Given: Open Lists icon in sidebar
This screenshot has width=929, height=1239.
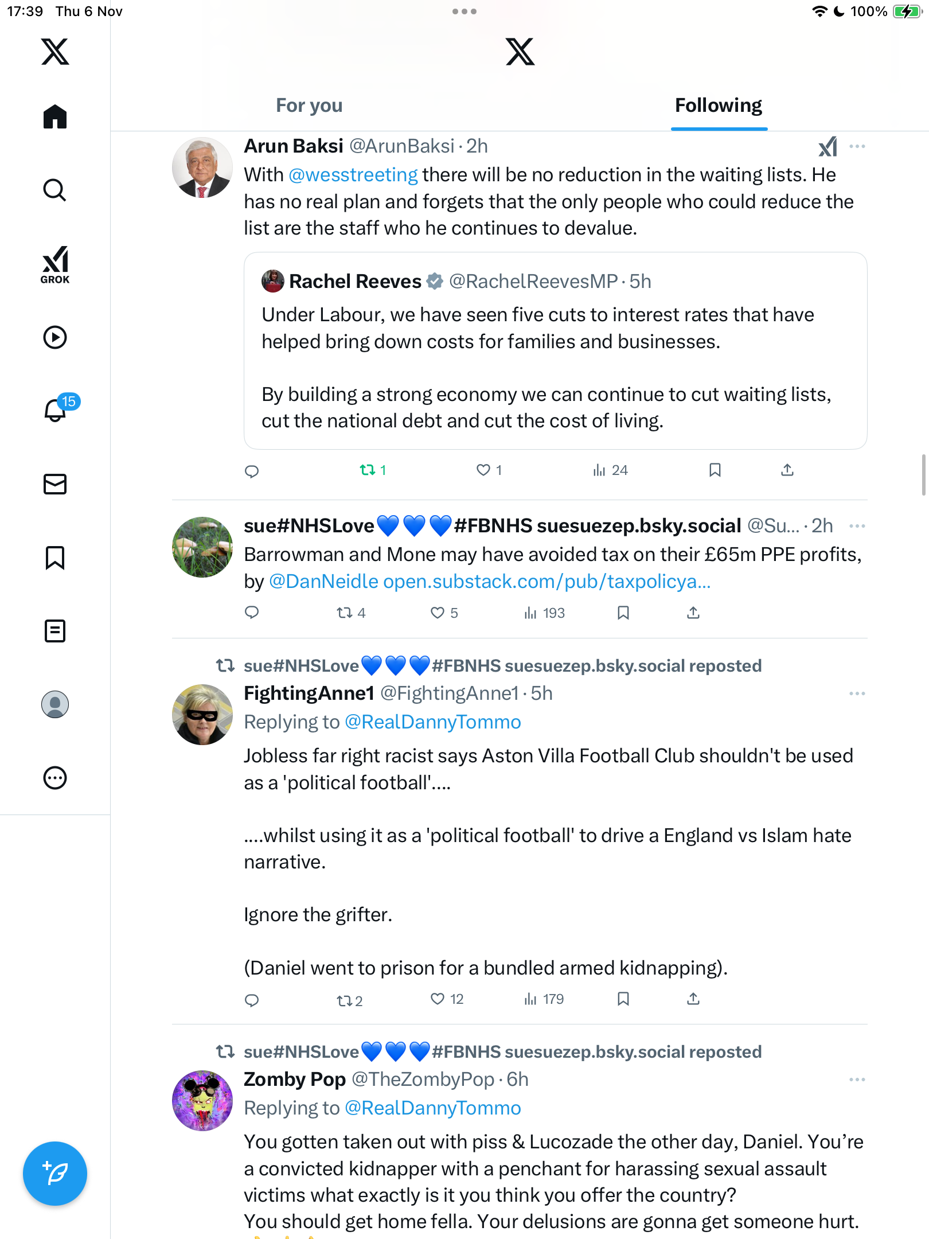Looking at the screenshot, I should coord(55,631).
